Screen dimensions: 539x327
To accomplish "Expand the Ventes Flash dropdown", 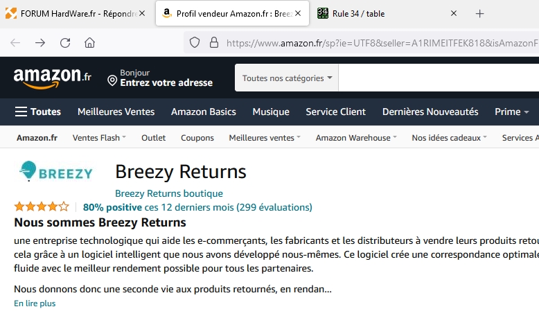I will pos(99,138).
